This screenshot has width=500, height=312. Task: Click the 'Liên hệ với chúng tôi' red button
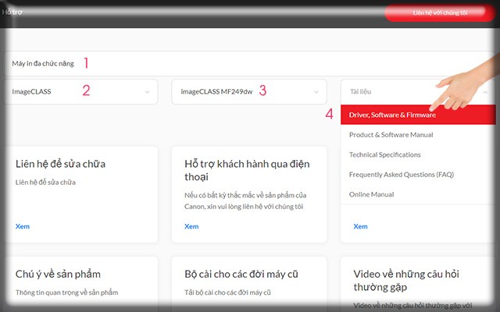[x=440, y=12]
